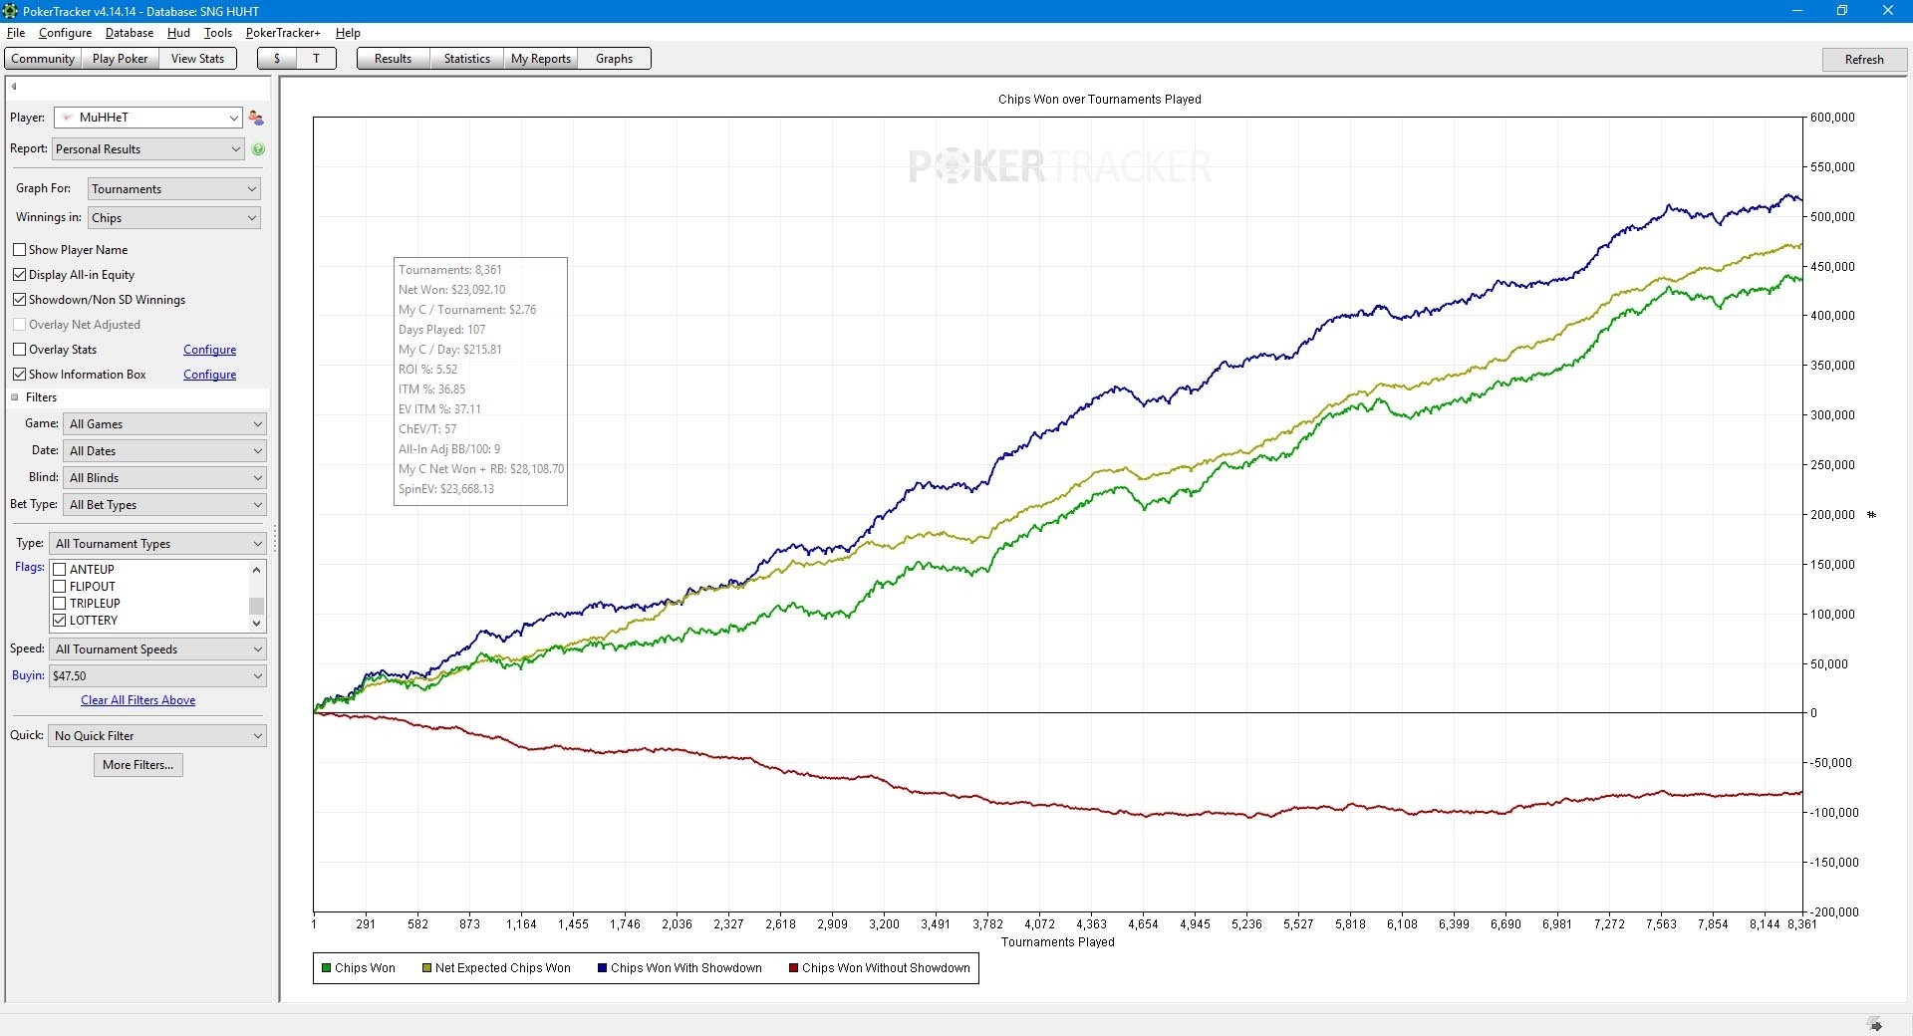The width and height of the screenshot is (1913, 1036).
Task: Open the Database menu
Action: (130, 33)
